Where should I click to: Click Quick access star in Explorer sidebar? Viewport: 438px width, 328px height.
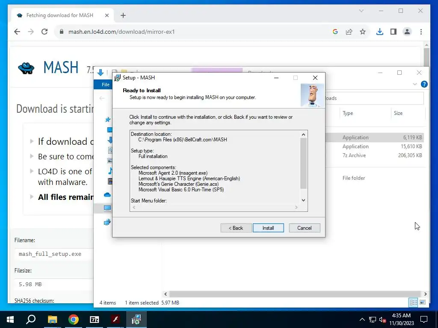[108, 120]
